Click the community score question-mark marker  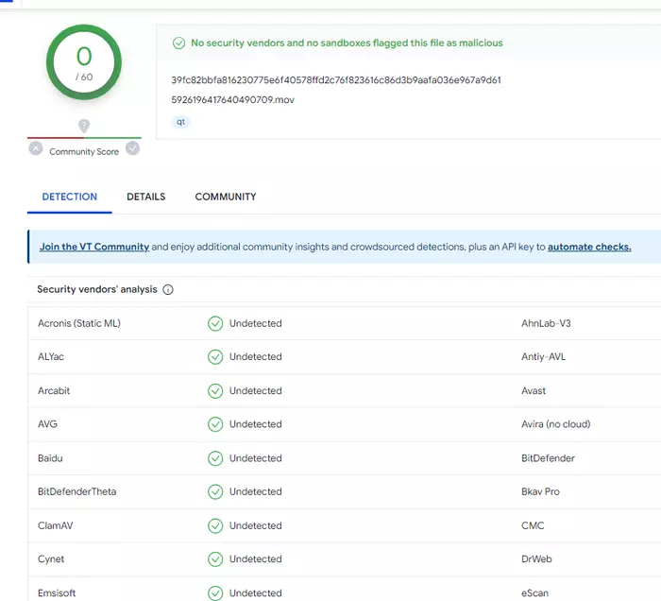coord(84,126)
